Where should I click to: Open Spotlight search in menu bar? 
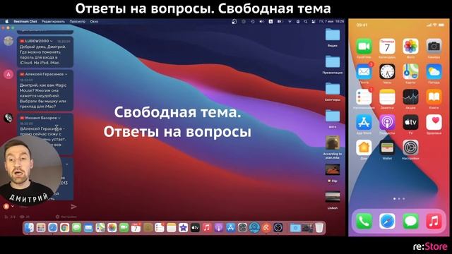[x=306, y=21]
